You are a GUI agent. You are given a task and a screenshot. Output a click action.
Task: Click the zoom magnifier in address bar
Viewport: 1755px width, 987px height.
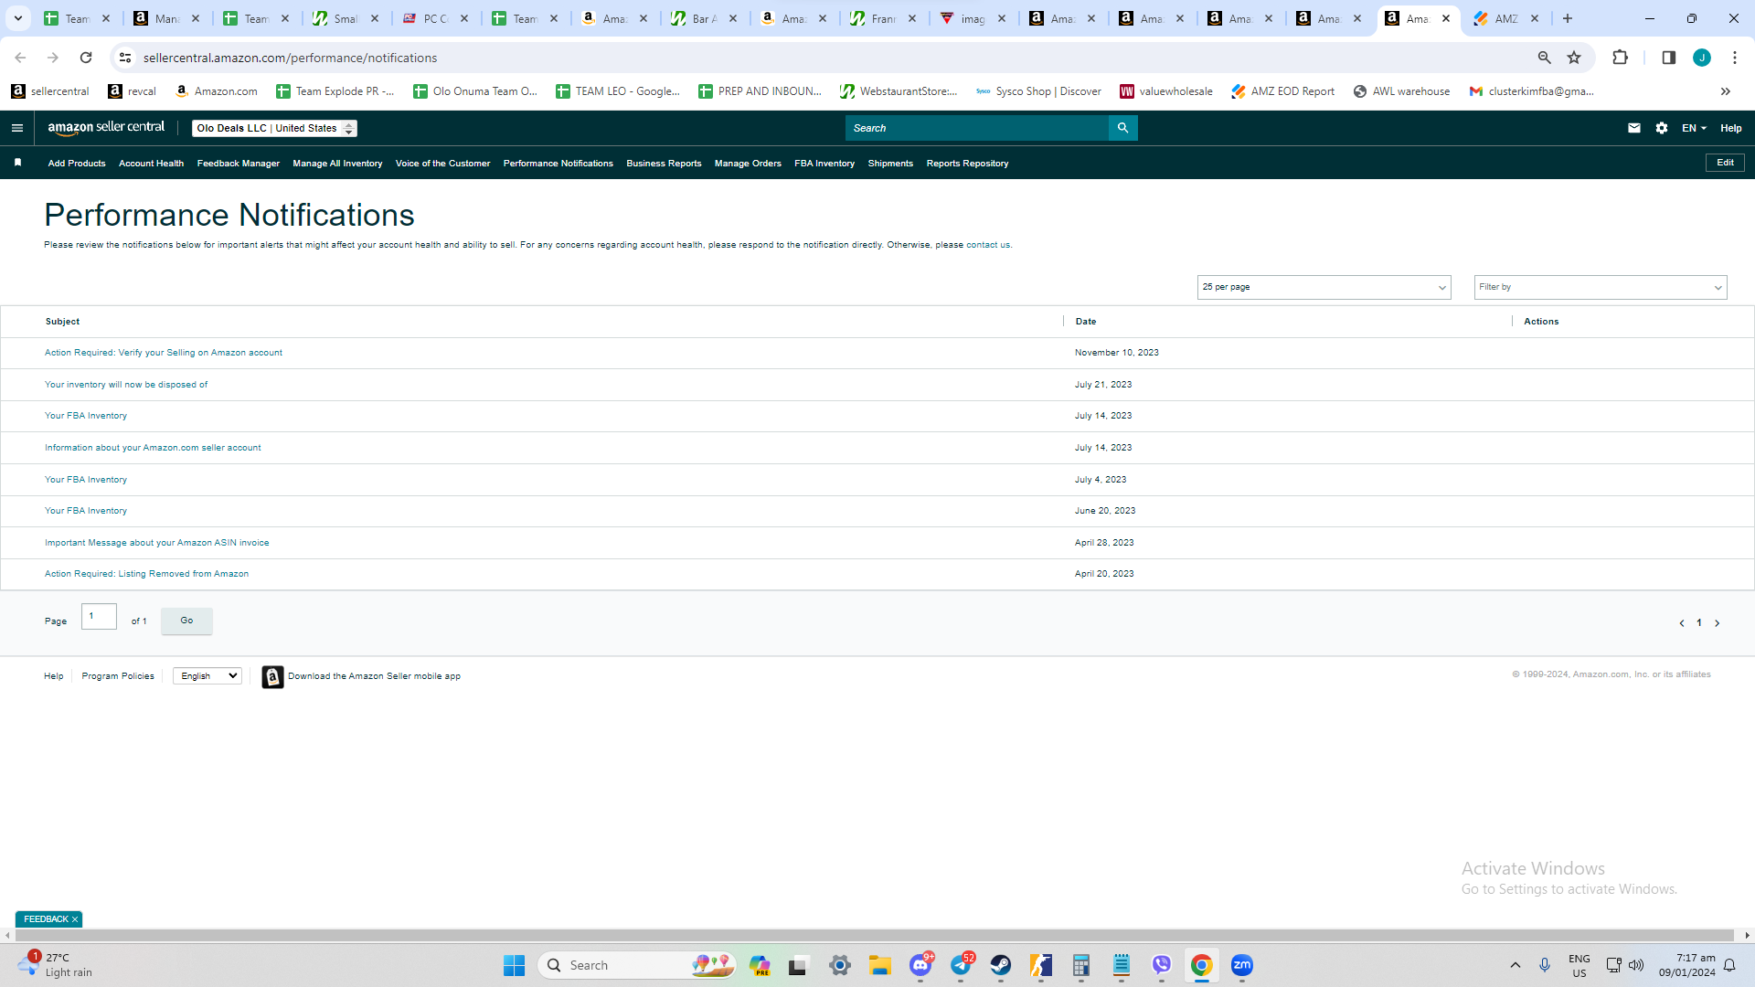pos(1545,58)
